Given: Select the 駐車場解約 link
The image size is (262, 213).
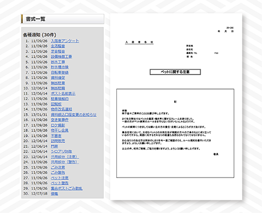Looking at the screenshot, I should tap(59, 99).
